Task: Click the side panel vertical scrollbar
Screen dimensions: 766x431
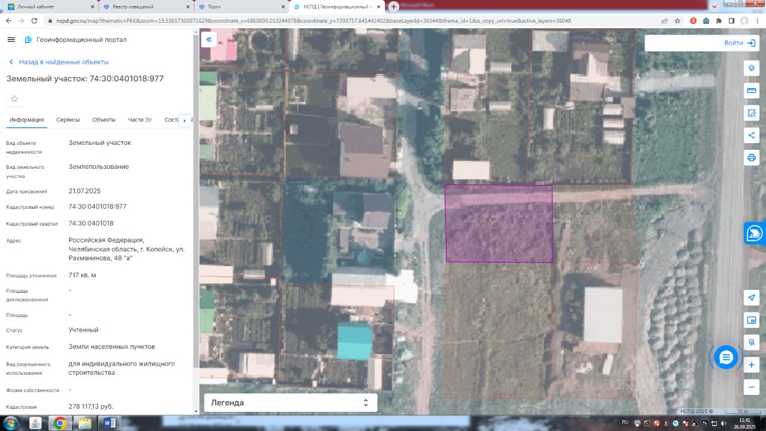Action: (196, 201)
